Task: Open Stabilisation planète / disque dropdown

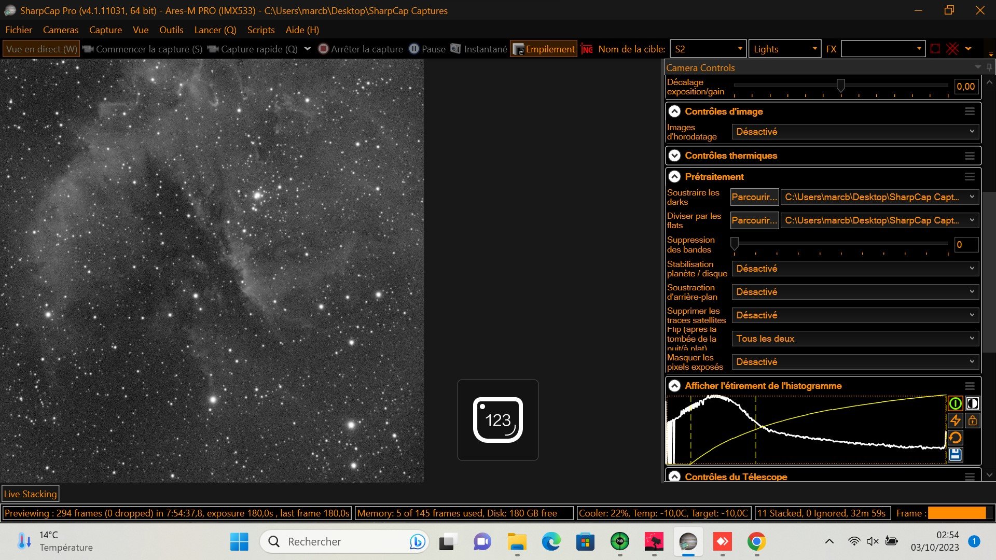Action: pyautogui.click(x=855, y=269)
